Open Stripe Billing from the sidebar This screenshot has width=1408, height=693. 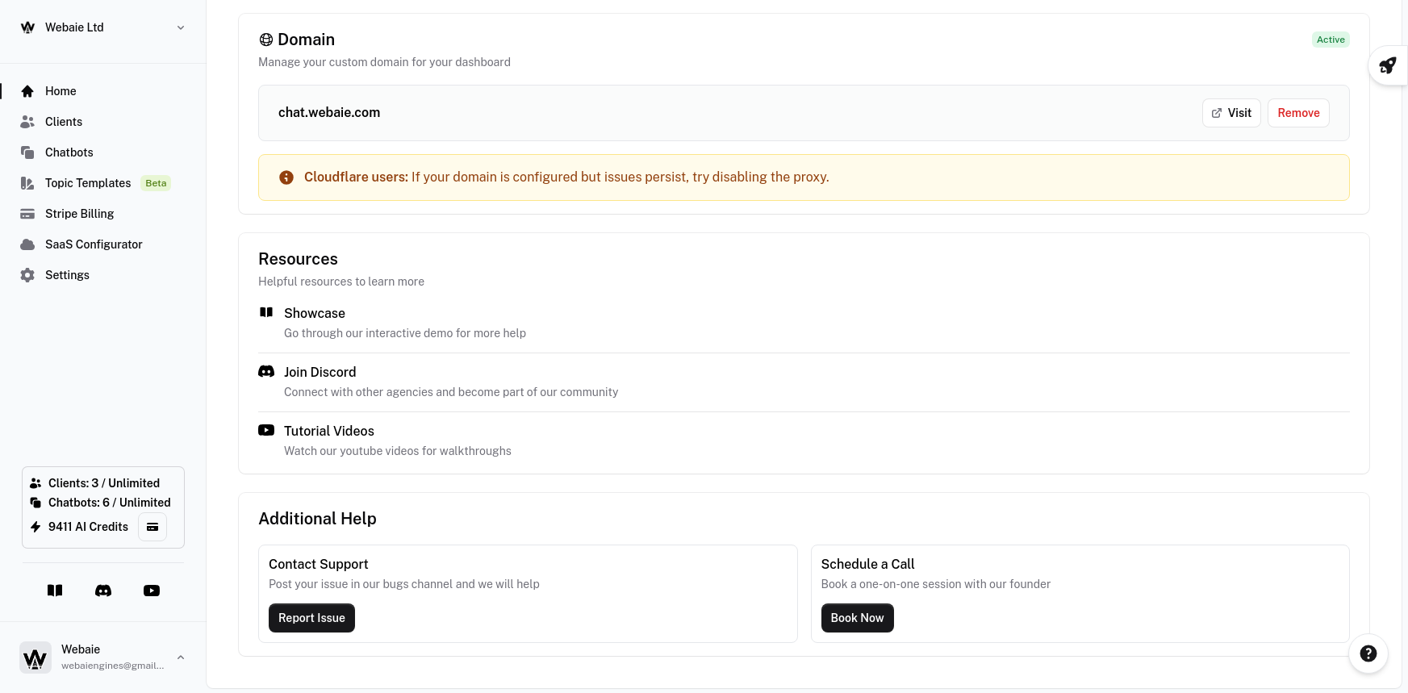point(79,214)
